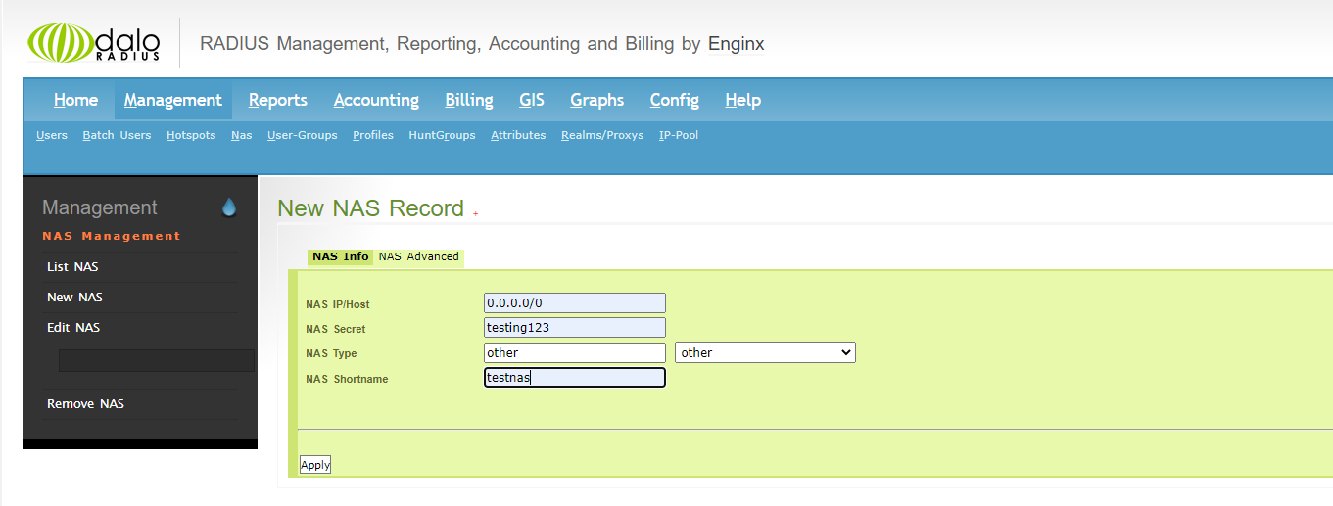Click the Hotspots submenu link
1333x506 pixels.
coord(191,135)
